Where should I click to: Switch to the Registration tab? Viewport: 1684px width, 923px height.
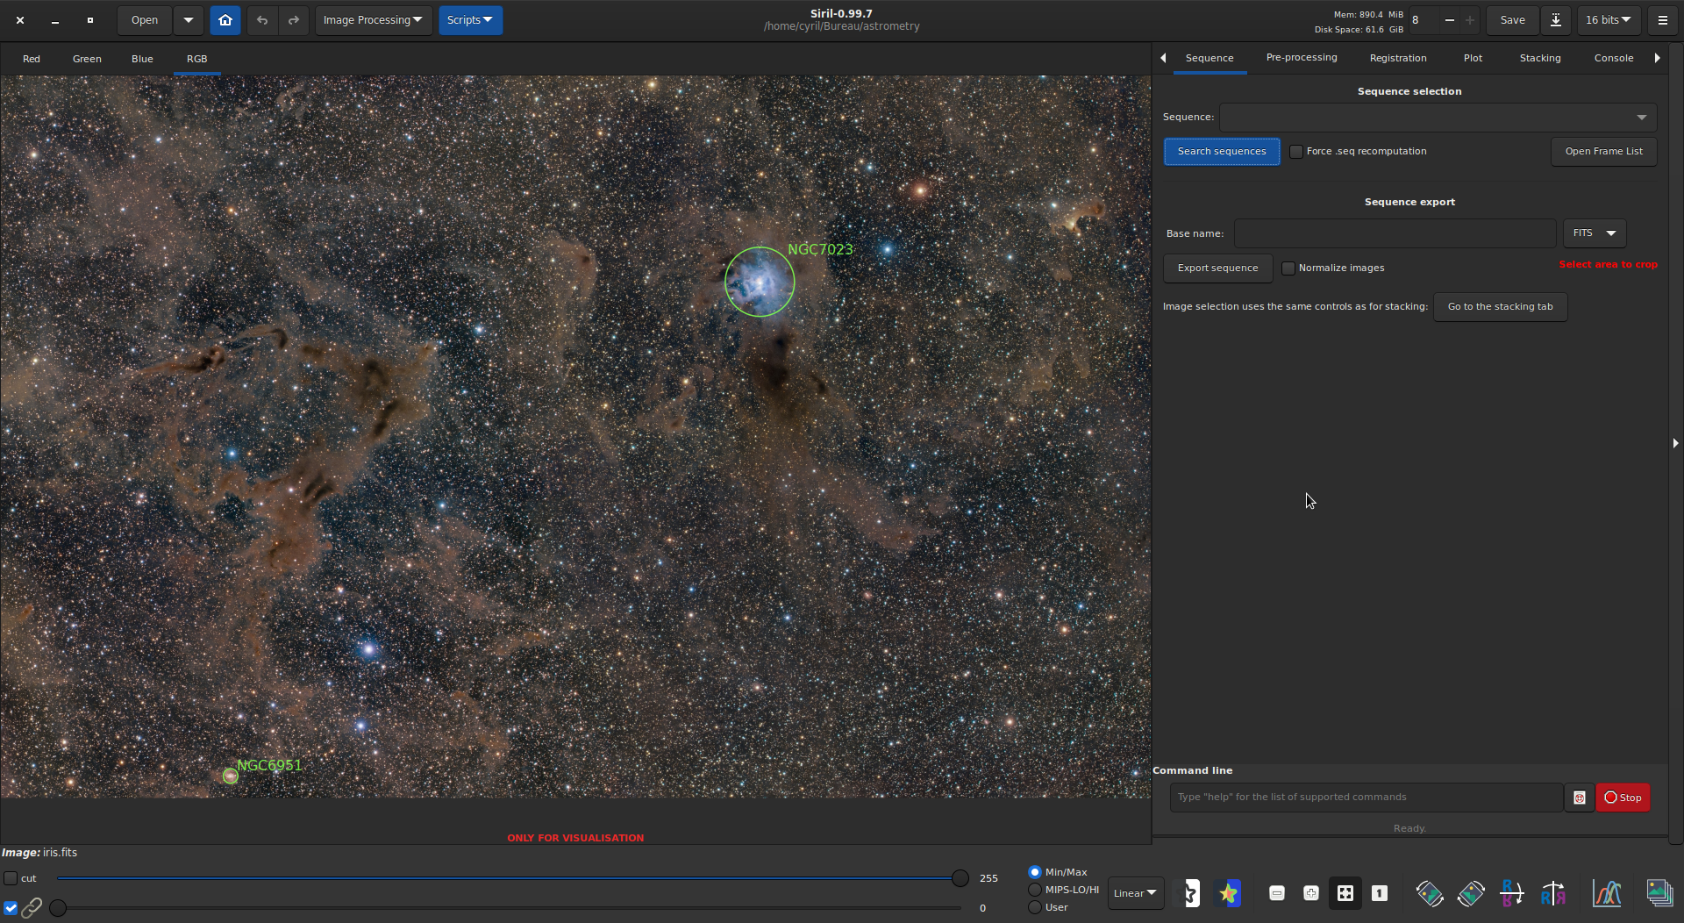(x=1397, y=58)
